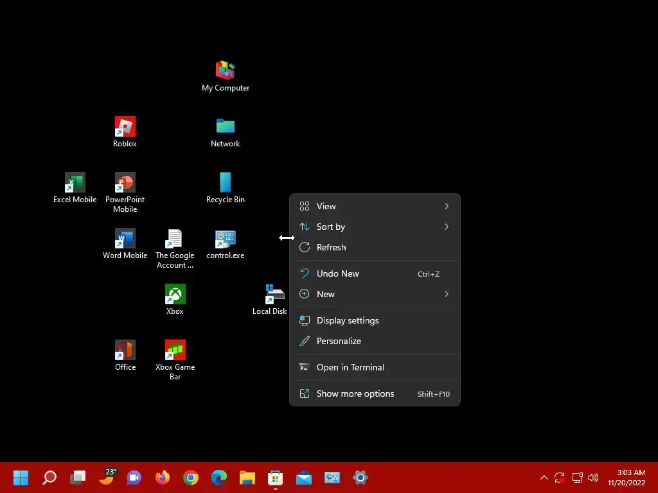Viewport: 658px width, 493px height.
Task: Open taskbar Search magnifier
Action: 49,478
